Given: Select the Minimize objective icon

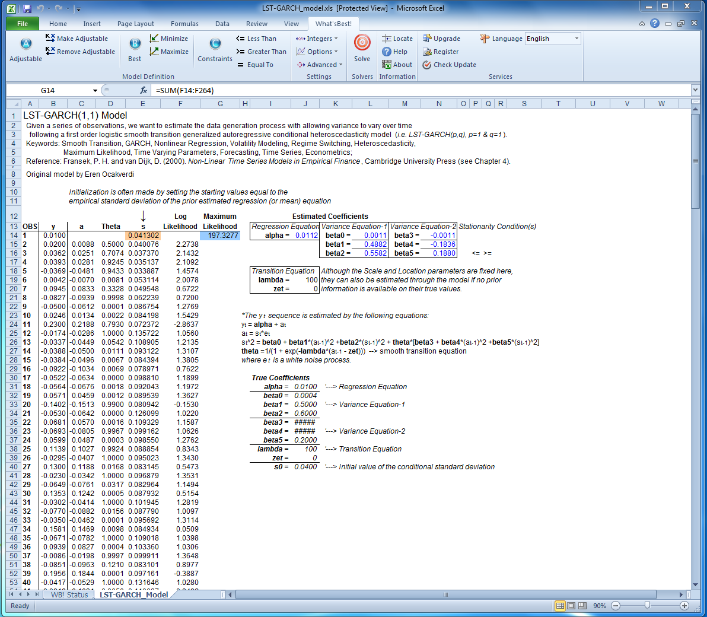Looking at the screenshot, I should tap(154, 39).
